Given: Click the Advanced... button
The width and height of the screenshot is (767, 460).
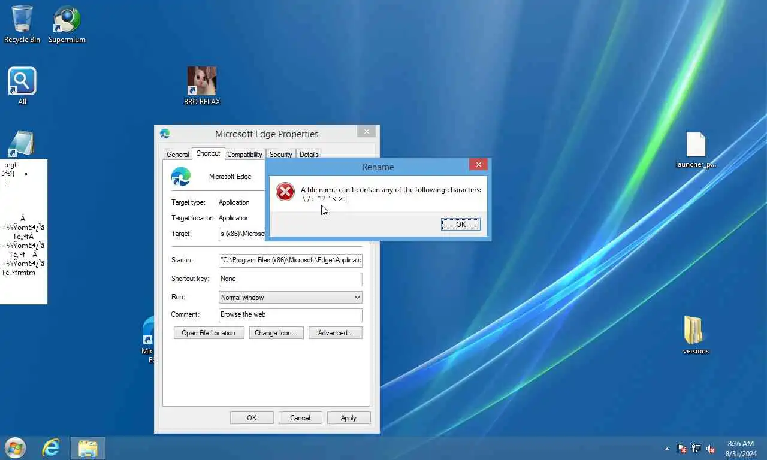Looking at the screenshot, I should click(x=336, y=333).
